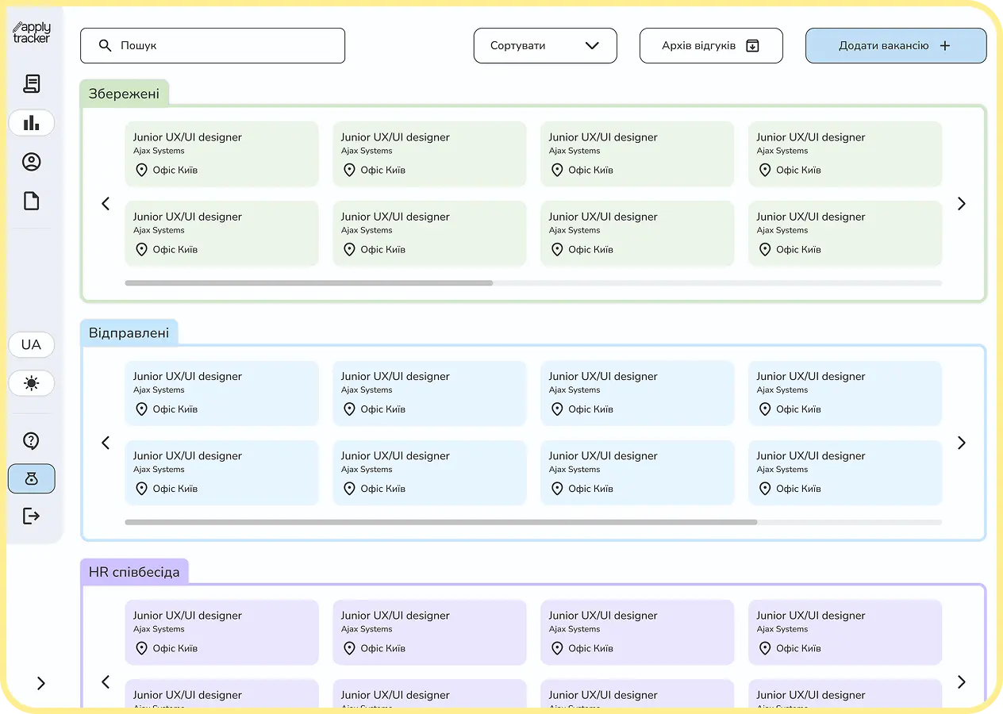
Task: Select the highlighted money bag sidebar icon
Action: [31, 478]
